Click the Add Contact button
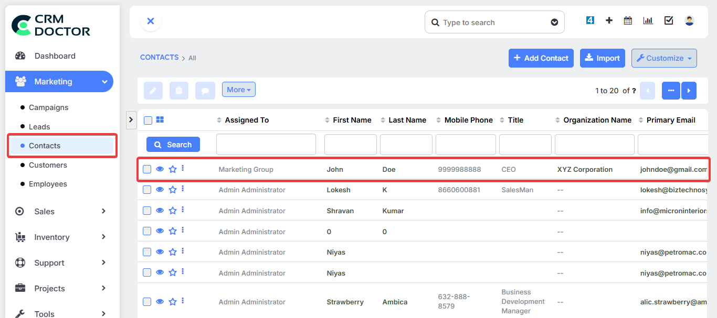This screenshot has height=318, width=717. [541, 58]
